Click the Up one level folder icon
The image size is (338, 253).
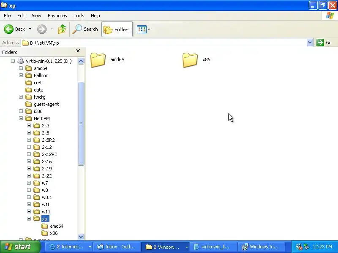(x=62, y=29)
